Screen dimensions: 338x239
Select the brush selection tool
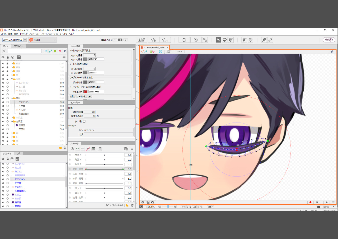tap(231, 40)
